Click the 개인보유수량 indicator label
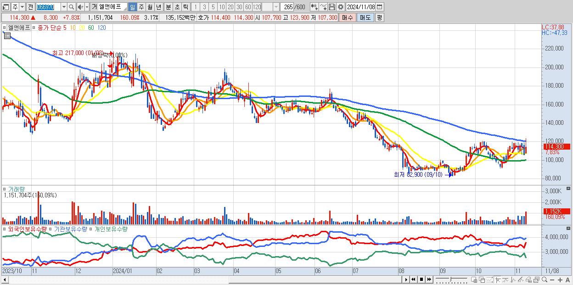The image size is (573, 285). tap(111, 229)
